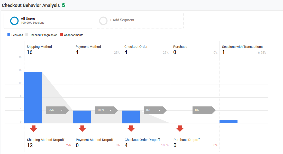Click the red Abandonments legend swatch
This screenshot has width=283, height=154.
point(61,35)
